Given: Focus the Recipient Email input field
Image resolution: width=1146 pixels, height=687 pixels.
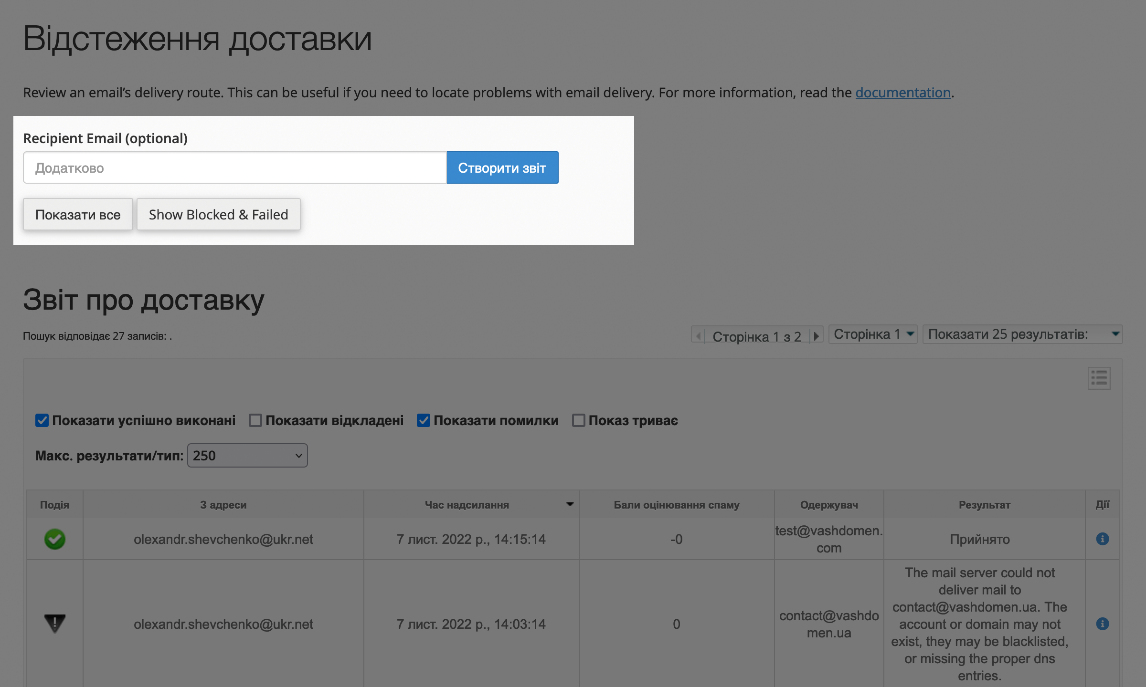Looking at the screenshot, I should (235, 167).
